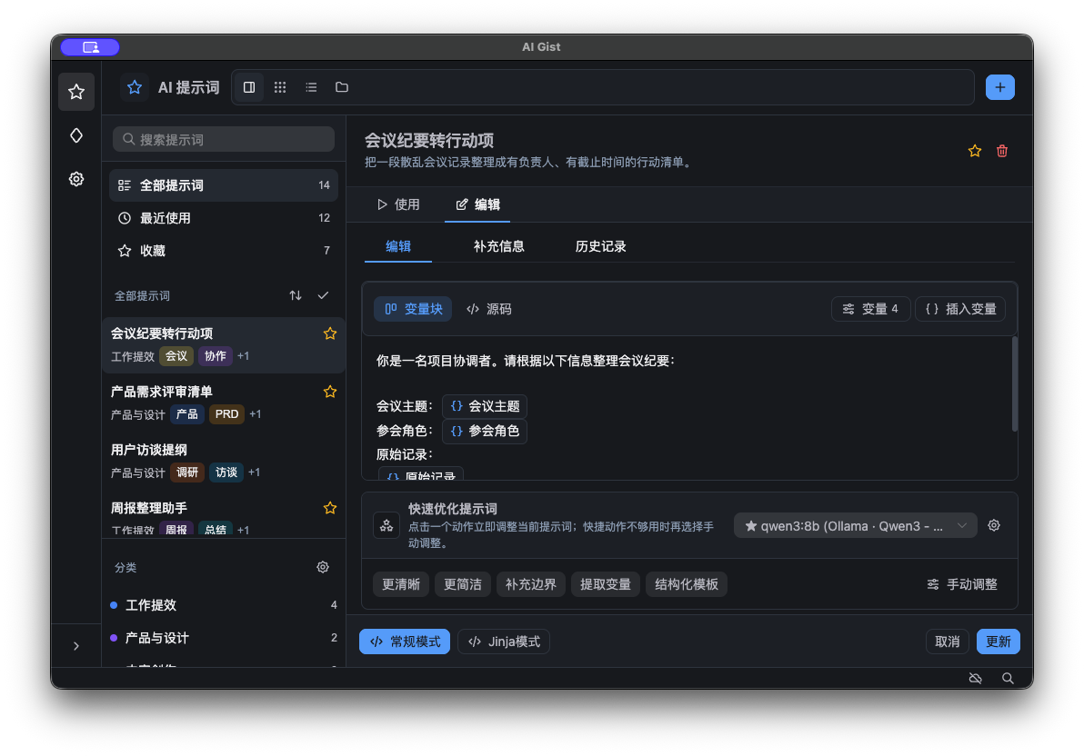Focus the 搜索提示词 search field
1084x756 pixels.
tap(224, 140)
